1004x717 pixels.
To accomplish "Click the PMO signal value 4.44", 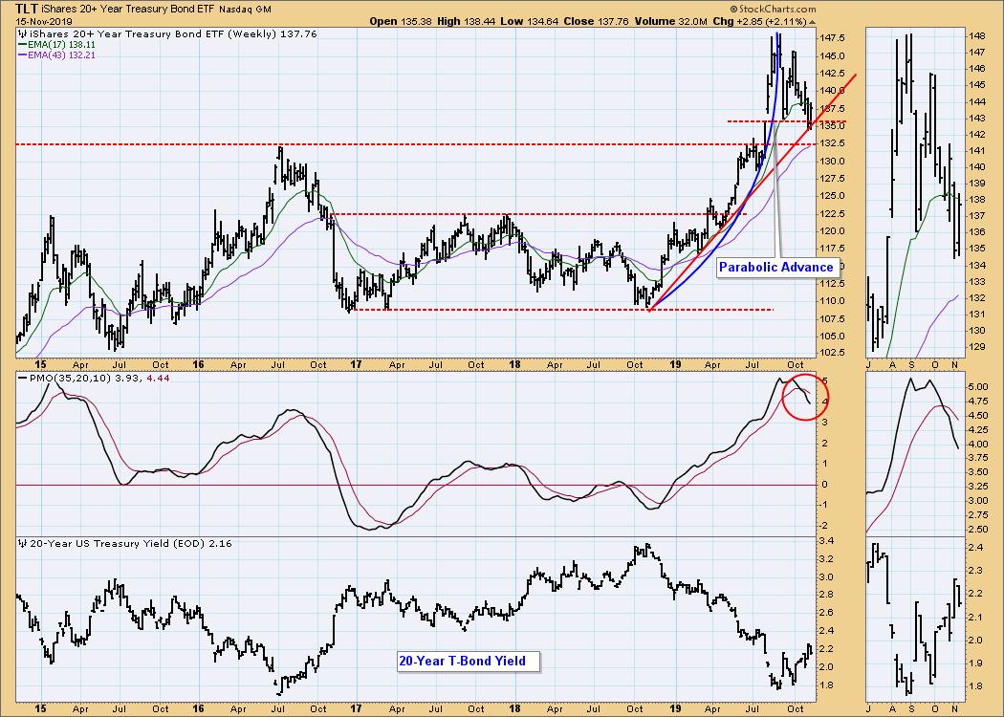I will 158,378.
